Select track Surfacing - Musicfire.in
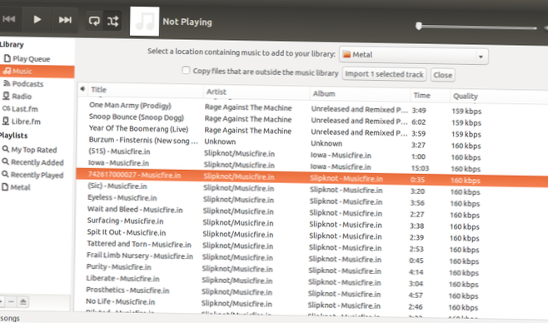Screen dimensions: 548x323 125,221
